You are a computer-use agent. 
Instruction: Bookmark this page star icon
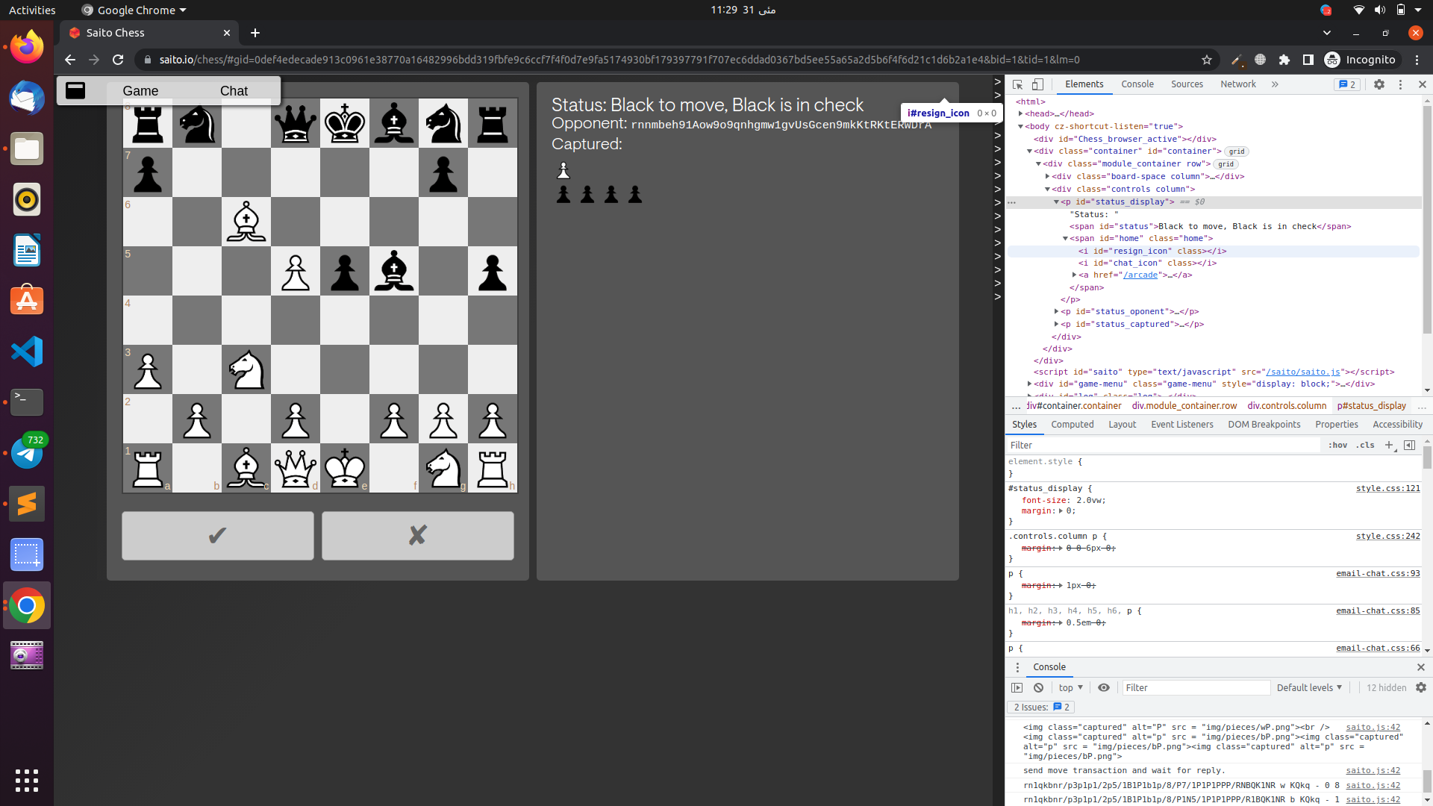[1207, 60]
